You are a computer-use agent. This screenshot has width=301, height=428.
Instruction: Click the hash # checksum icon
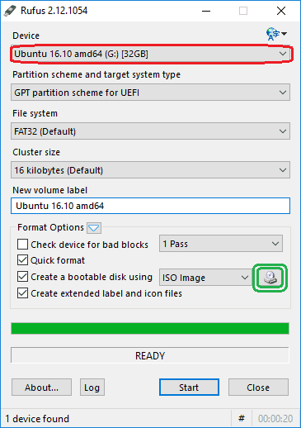pos(242,419)
